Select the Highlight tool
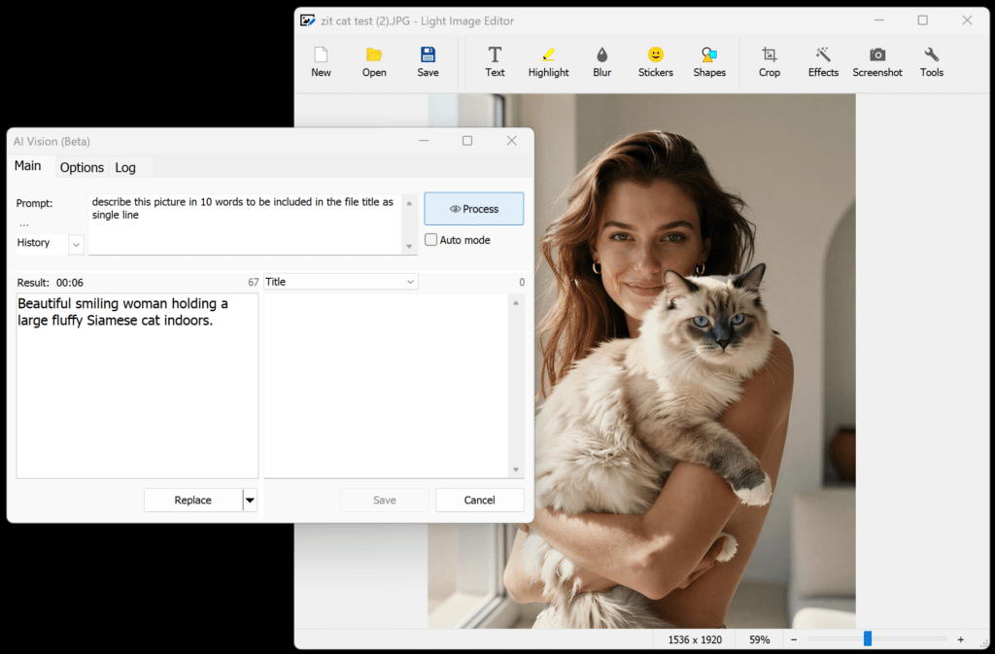 pos(548,61)
